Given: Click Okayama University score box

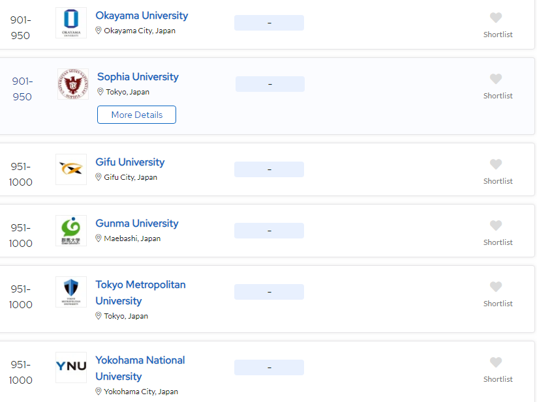Looking at the screenshot, I should click(x=269, y=23).
